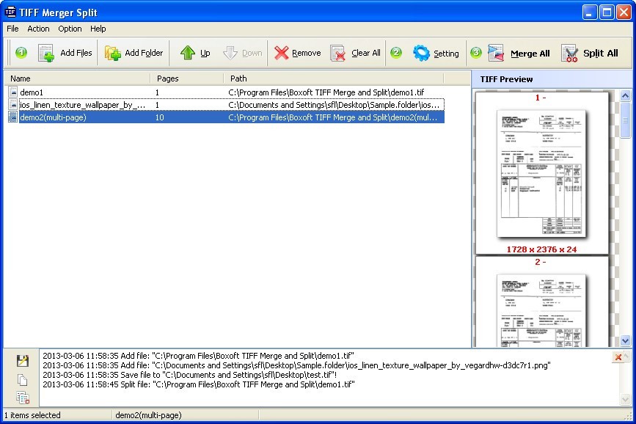
Task: Open the File menu
Action: [12, 29]
